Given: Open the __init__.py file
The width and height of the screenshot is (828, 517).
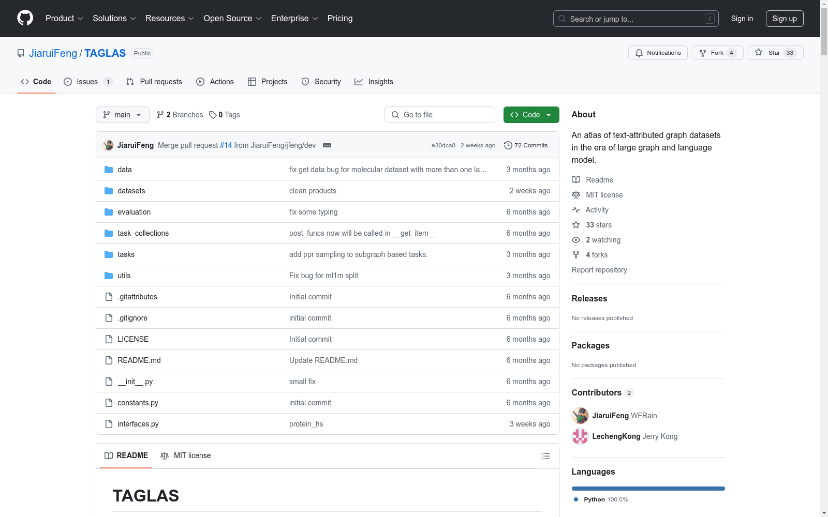Looking at the screenshot, I should [x=135, y=382].
